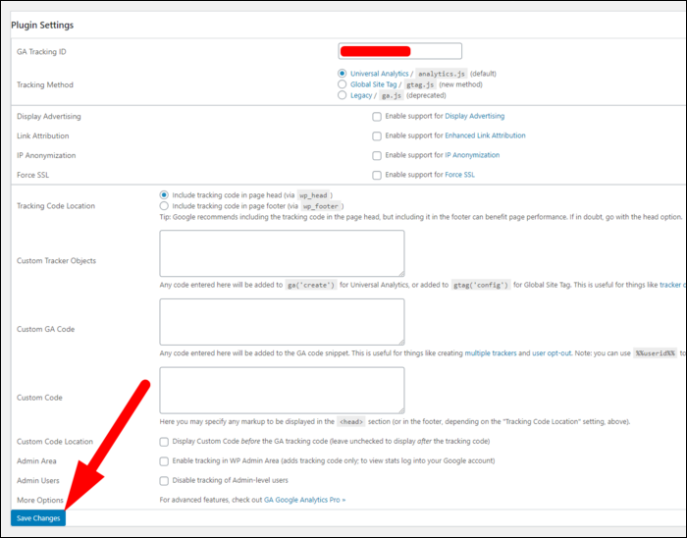Click the resize handle of Custom GA Code box
Screen dimensions: 687x538
[x=401, y=343]
